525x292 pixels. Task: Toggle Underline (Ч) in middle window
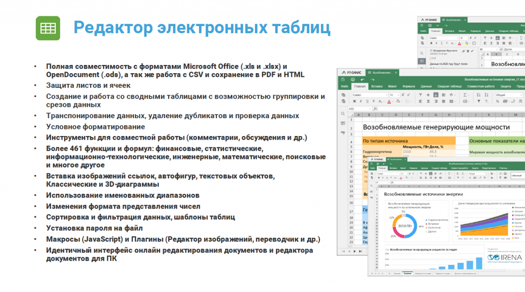[x=367, y=101]
